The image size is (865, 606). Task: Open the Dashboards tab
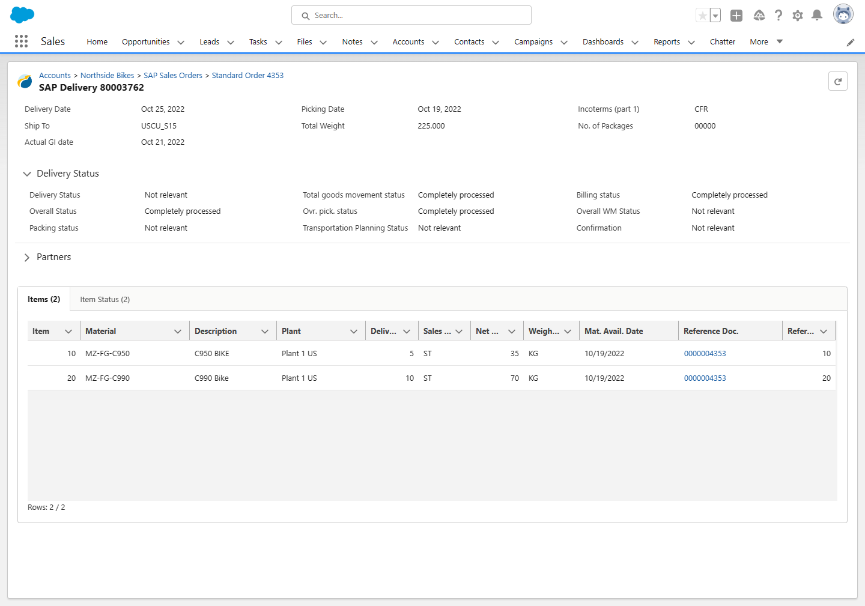(x=603, y=41)
